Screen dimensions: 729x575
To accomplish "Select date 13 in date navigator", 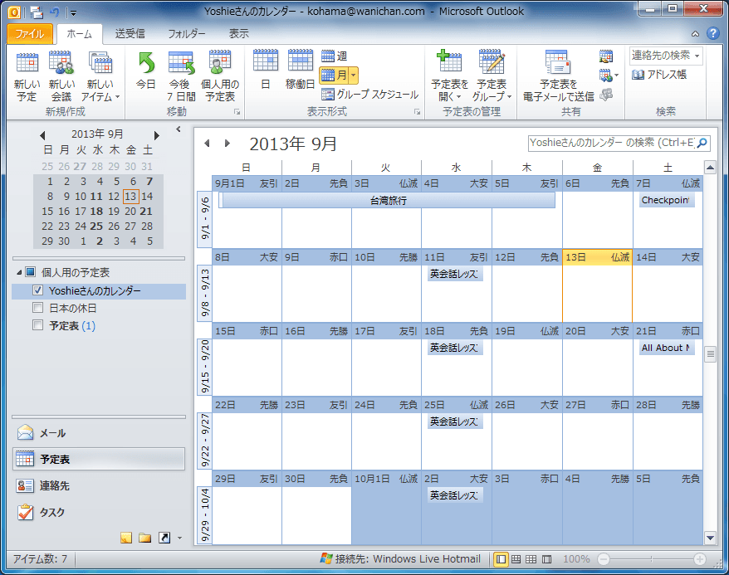I will 130,197.
